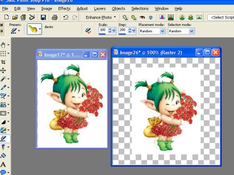Viewport: 234px width, 175px height.
Task: Undo the last action
Action: click(x=66, y=17)
